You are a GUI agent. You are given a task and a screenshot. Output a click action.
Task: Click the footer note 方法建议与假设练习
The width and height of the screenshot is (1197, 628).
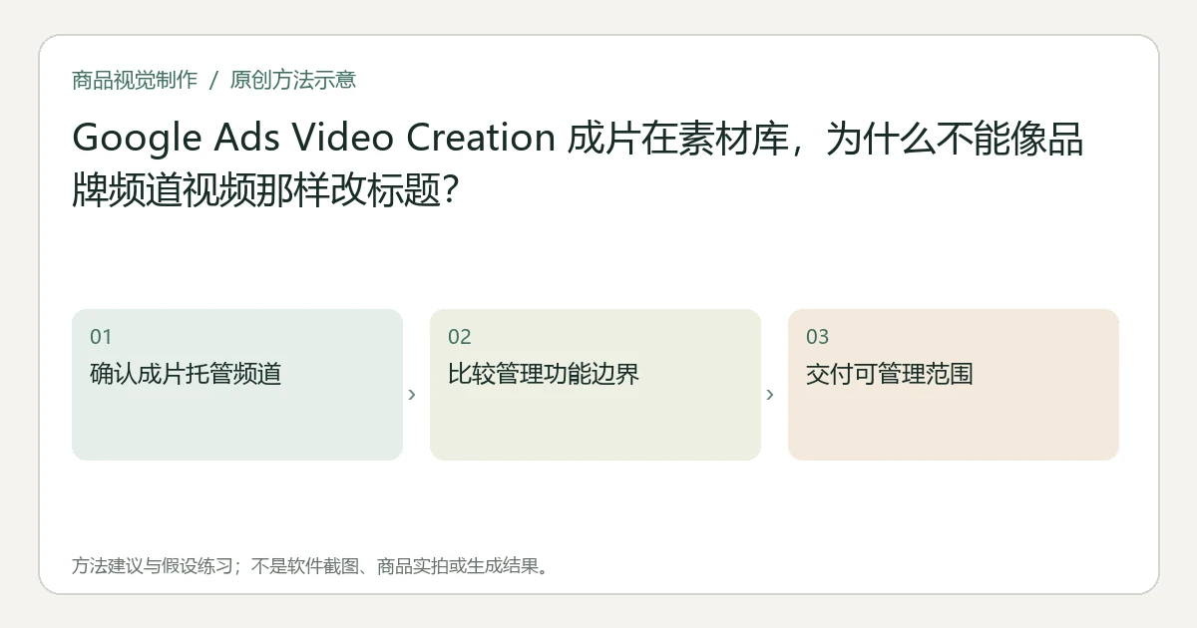(310, 566)
